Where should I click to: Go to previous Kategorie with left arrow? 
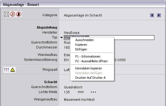point(152,15)
